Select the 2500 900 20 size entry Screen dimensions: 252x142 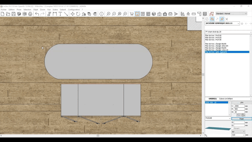point(217,102)
